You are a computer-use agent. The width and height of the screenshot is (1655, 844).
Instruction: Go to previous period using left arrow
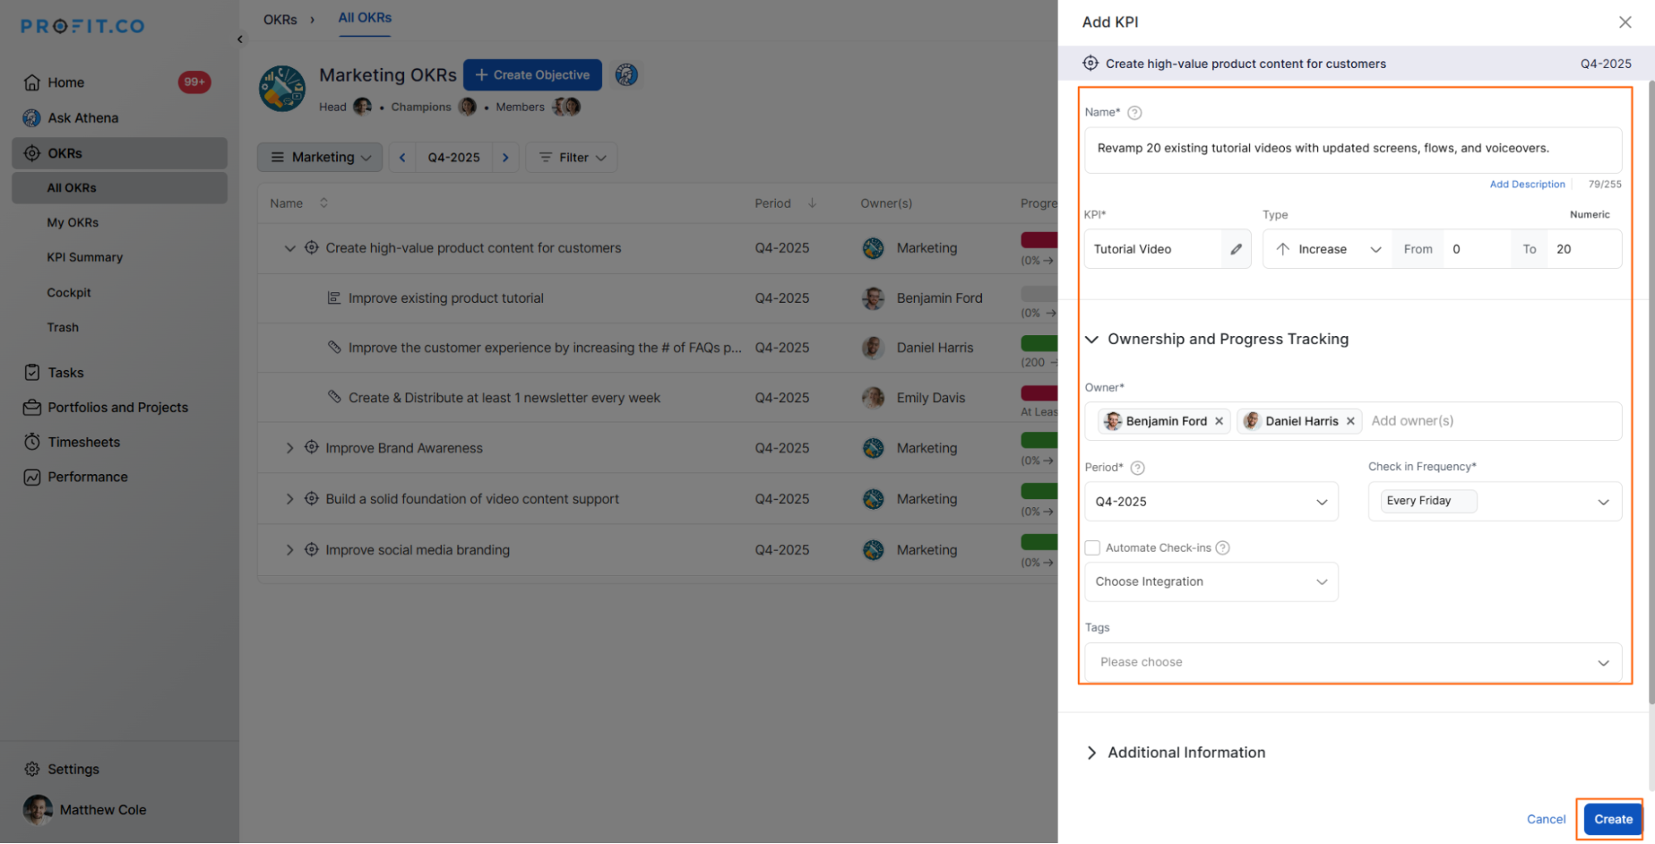402,157
